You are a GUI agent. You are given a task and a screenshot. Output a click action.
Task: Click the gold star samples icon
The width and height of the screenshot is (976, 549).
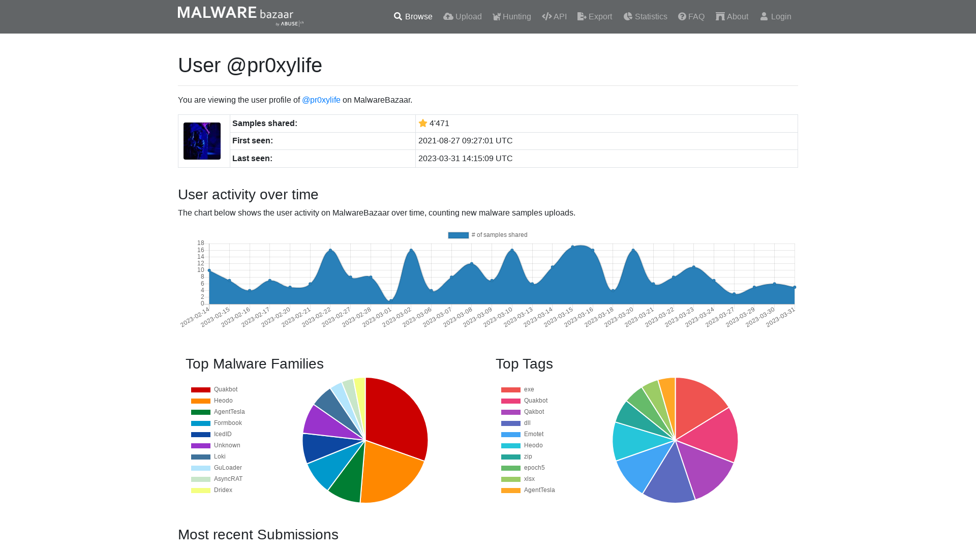click(423, 124)
